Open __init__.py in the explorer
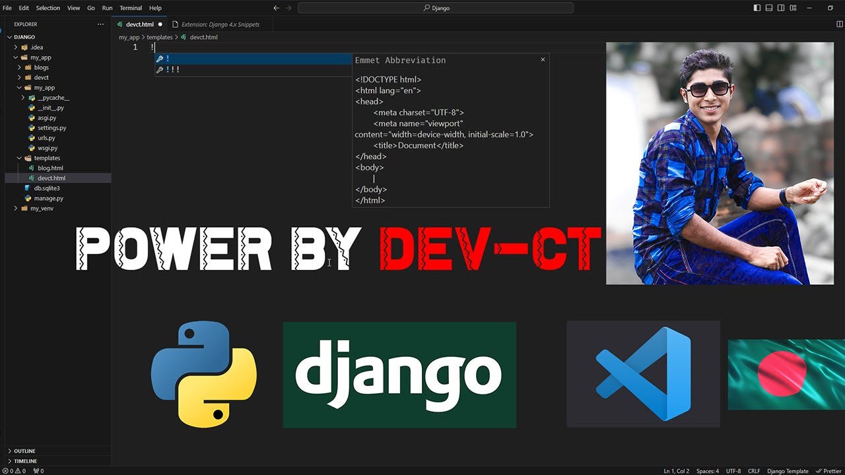 51,108
